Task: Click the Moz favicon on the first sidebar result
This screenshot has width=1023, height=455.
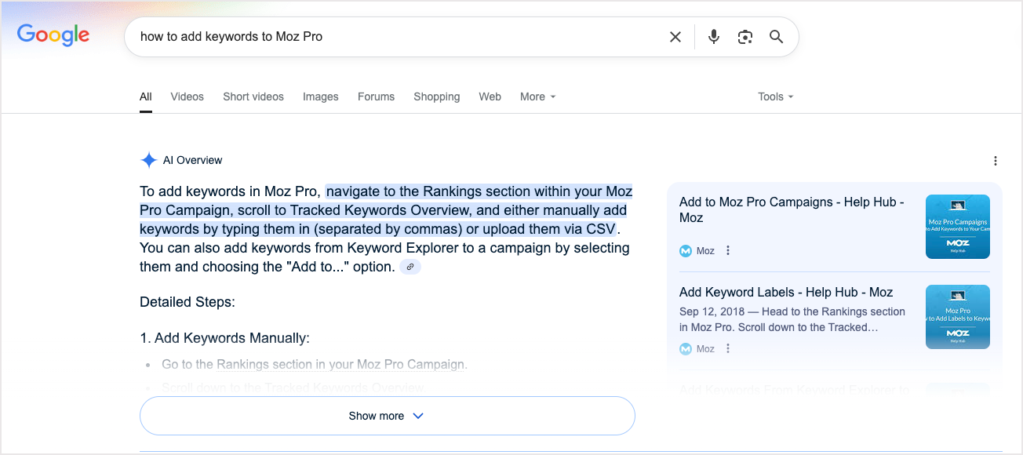Action: tap(685, 250)
